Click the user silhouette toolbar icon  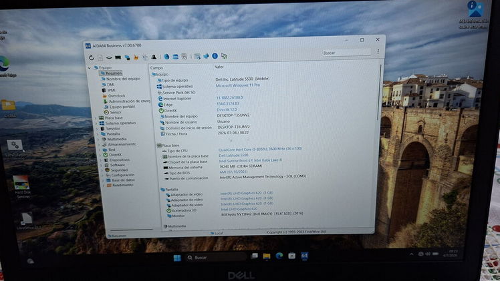[154, 57]
